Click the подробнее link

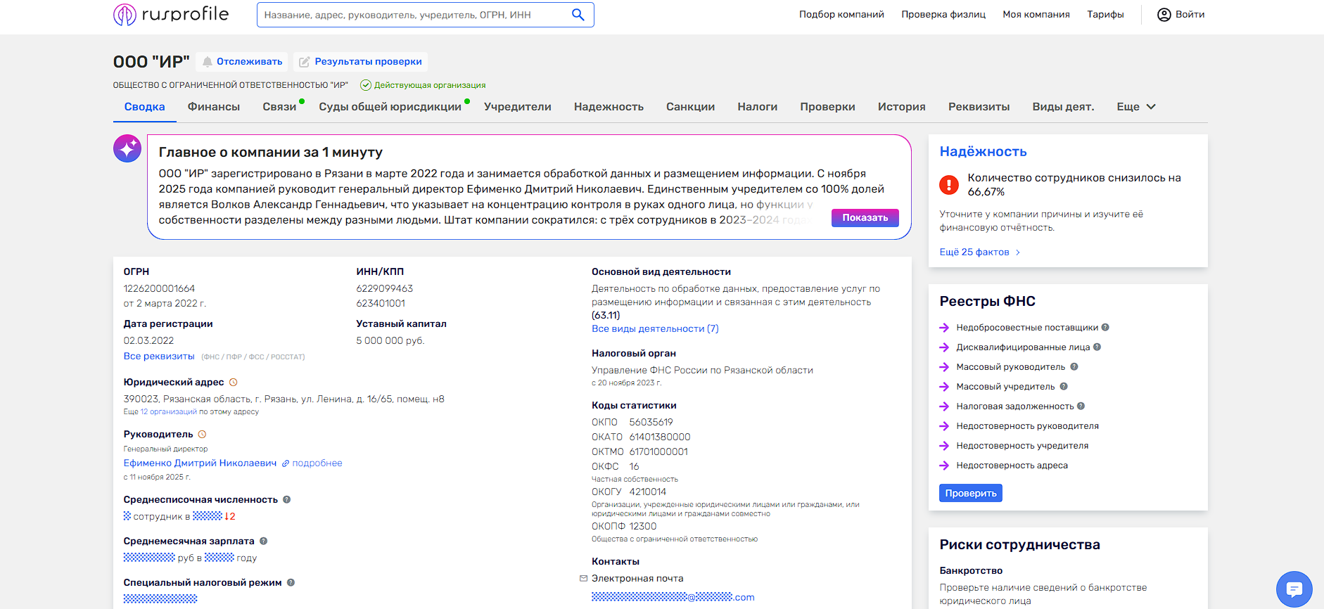click(317, 463)
